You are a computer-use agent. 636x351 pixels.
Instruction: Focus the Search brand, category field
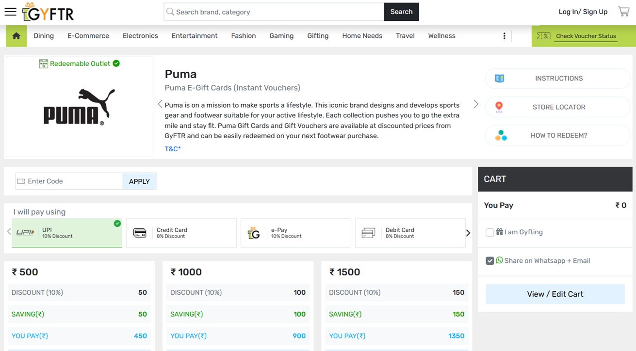click(274, 12)
